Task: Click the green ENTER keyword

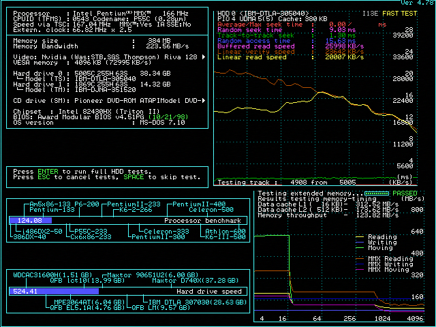Action: pos(48,172)
